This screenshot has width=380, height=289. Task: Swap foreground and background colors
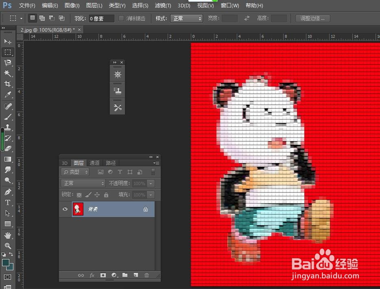[x=11, y=254]
